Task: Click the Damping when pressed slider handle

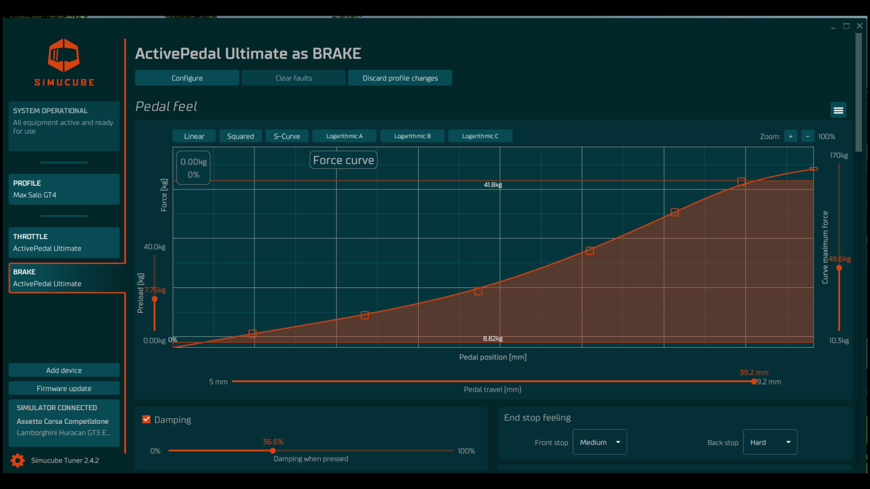Action: click(273, 450)
